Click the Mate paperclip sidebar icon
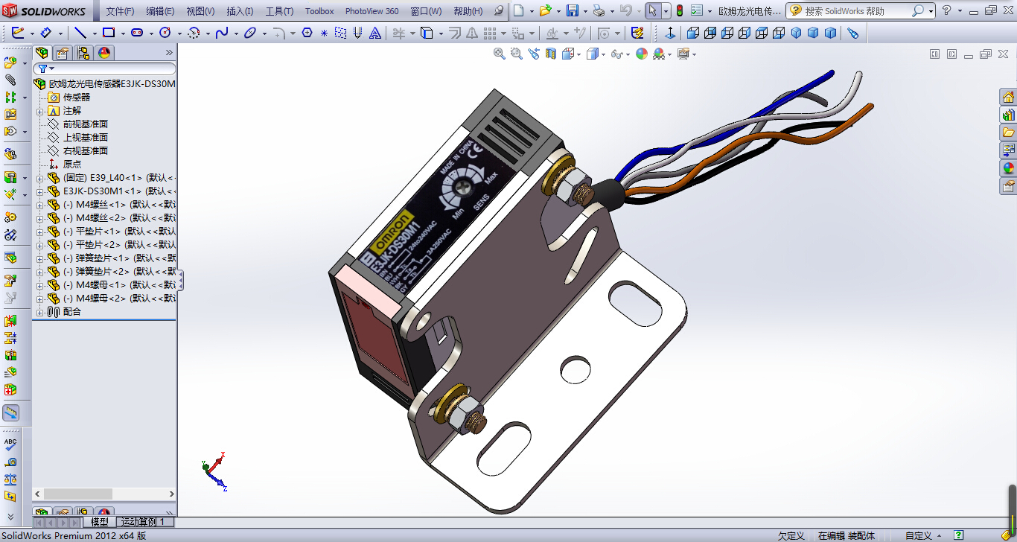 (10, 80)
